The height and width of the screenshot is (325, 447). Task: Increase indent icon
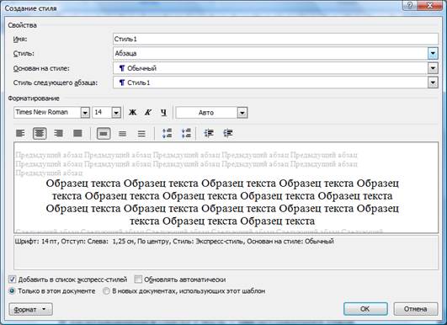point(228,133)
